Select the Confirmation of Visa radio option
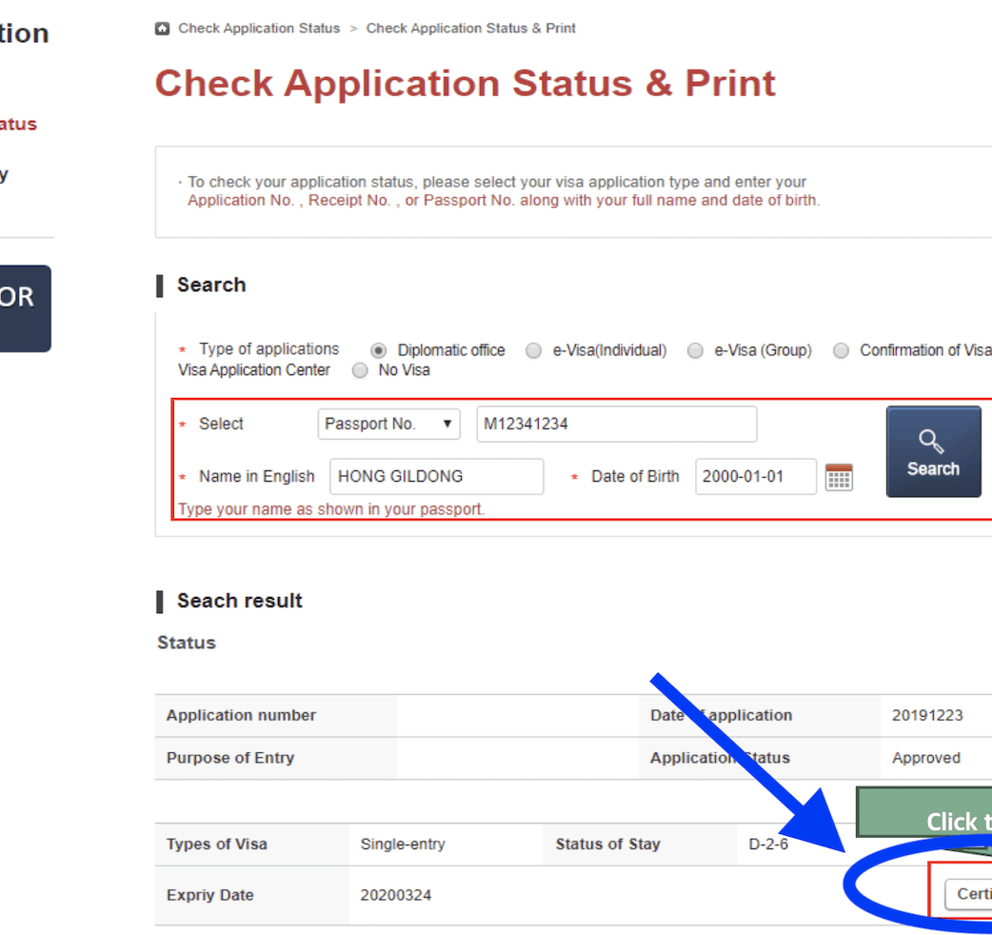This screenshot has width=992, height=935. 841,350
